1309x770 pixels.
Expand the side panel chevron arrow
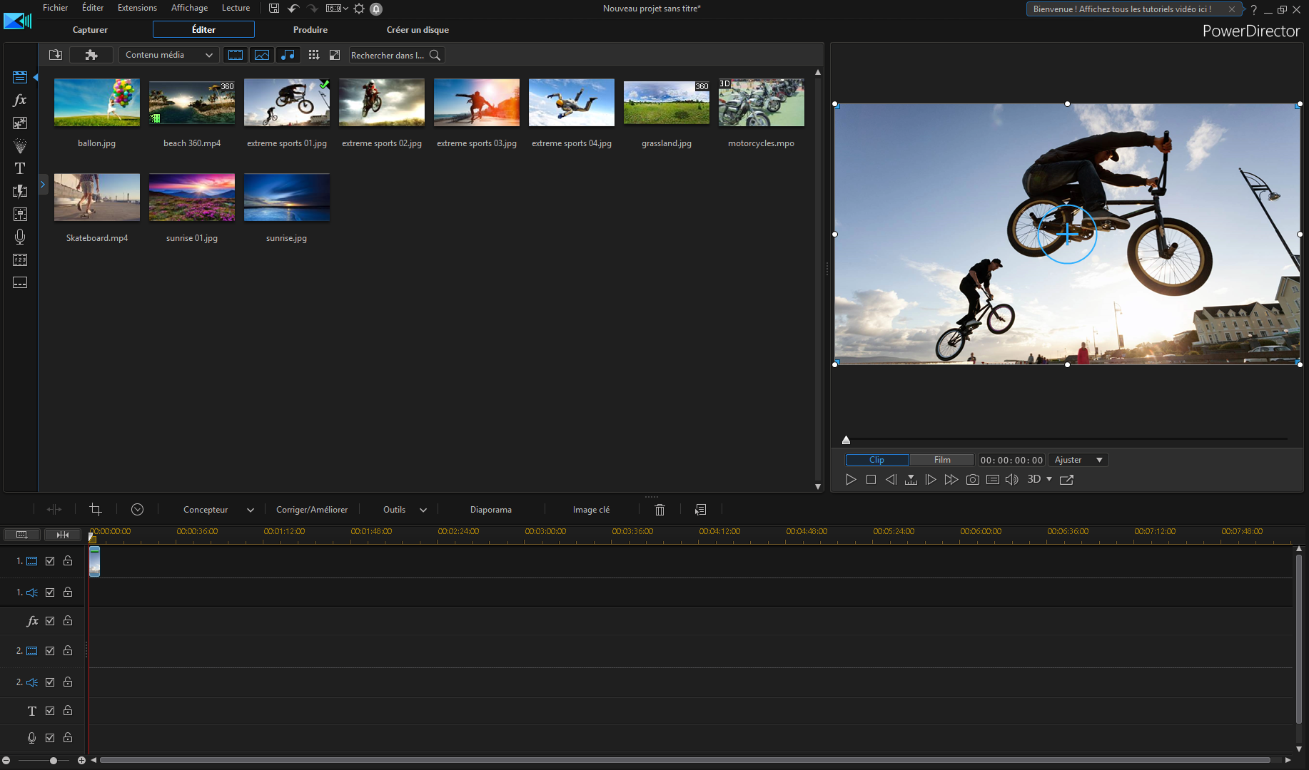click(43, 185)
